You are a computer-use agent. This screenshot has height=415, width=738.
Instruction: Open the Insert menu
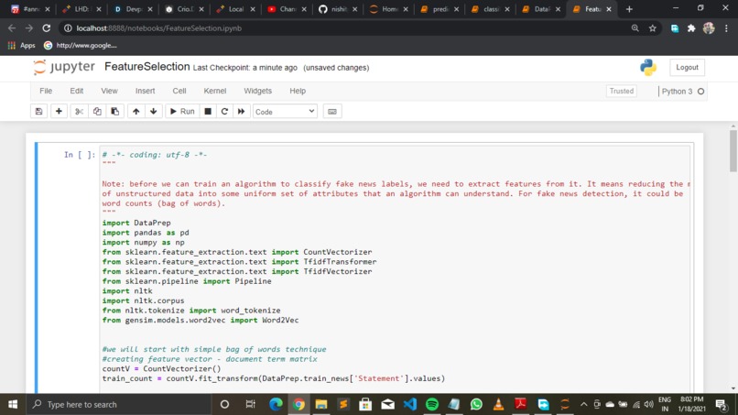coord(145,91)
